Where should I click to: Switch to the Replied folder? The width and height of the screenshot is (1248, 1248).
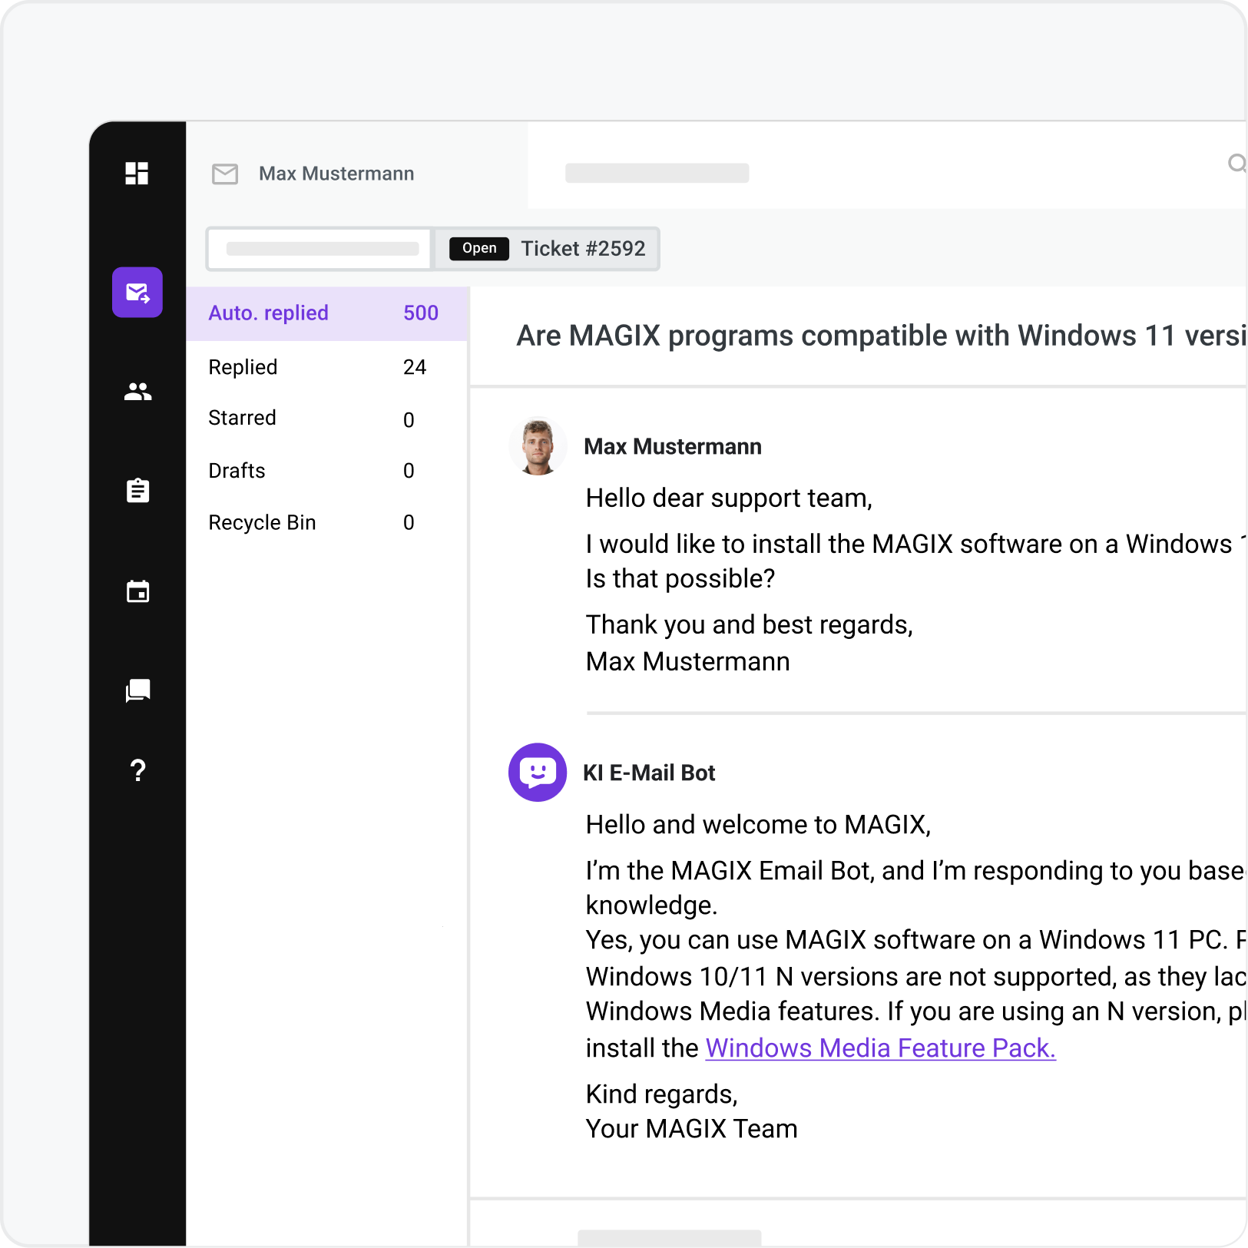(243, 367)
